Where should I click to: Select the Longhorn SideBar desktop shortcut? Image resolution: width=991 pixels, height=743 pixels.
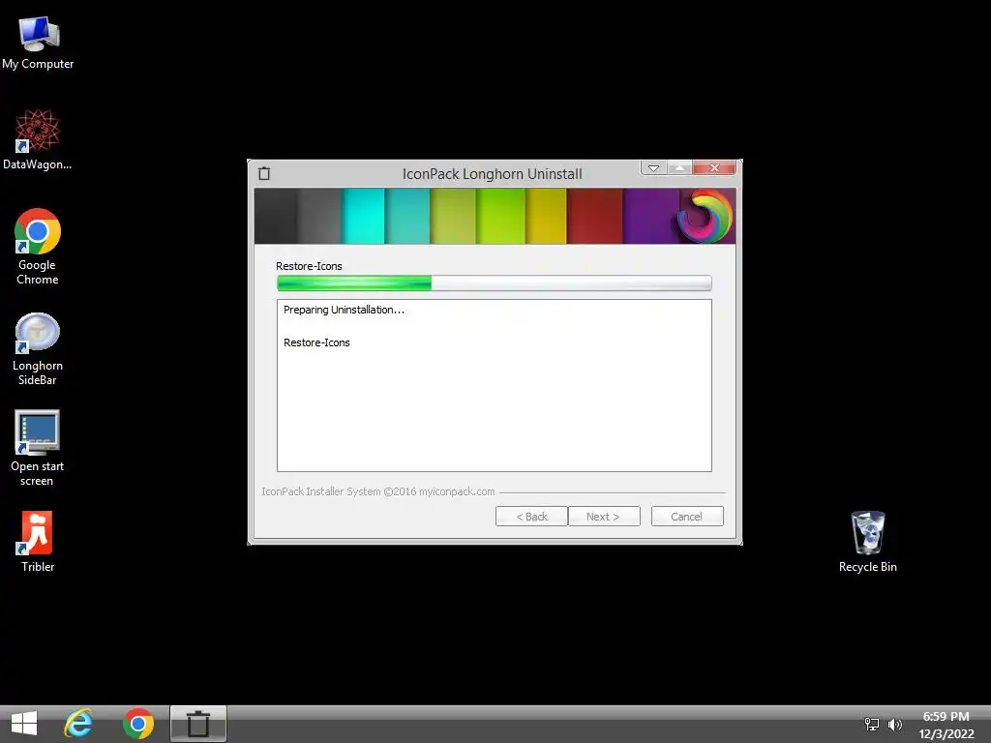pos(38,348)
